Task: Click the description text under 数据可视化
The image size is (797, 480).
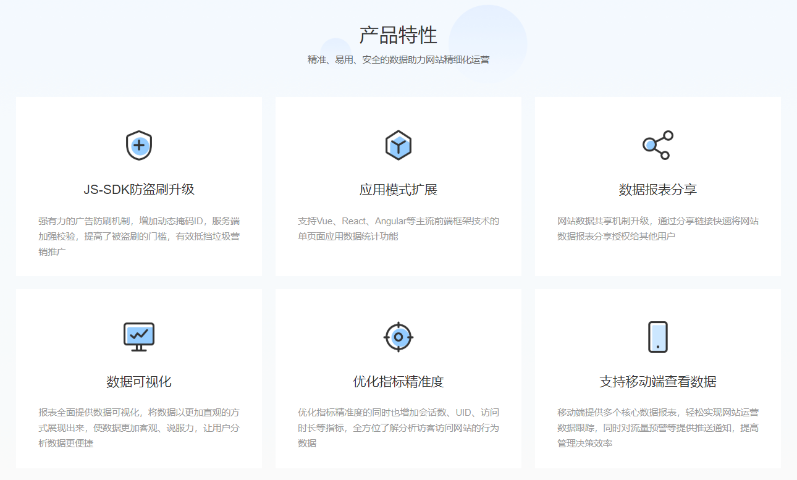Action: [x=138, y=426]
